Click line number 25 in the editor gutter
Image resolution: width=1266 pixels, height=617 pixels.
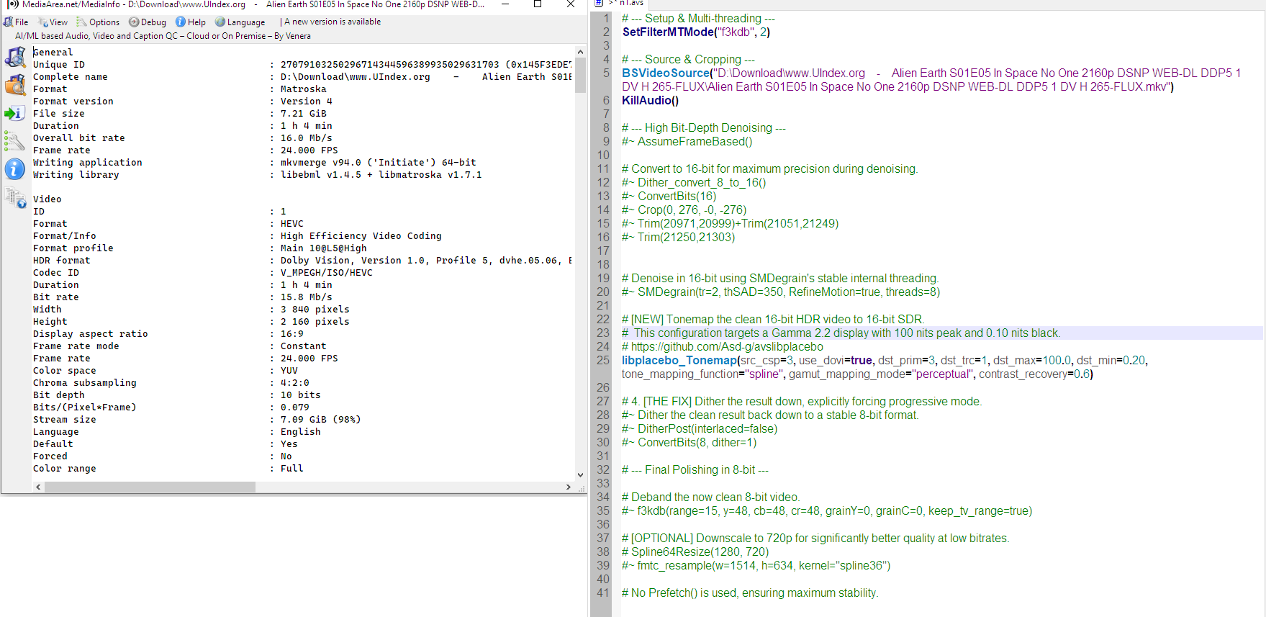coord(602,360)
